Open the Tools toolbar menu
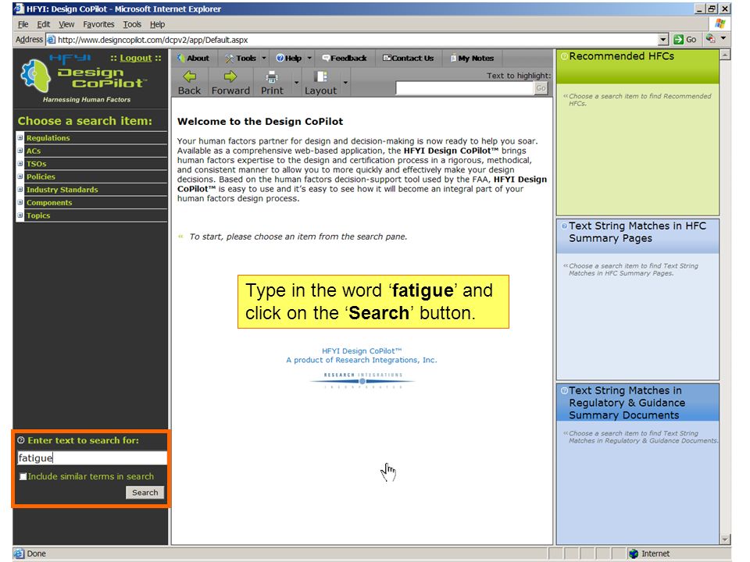The image size is (750, 562). tap(241, 58)
